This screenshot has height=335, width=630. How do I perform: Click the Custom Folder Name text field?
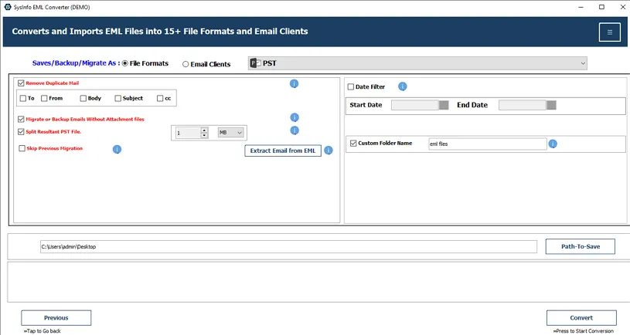point(487,144)
